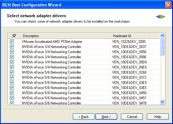
Task: Select NVIDIA nForce 3/4 description for DEV_0037 row
Action: pos(51,47)
